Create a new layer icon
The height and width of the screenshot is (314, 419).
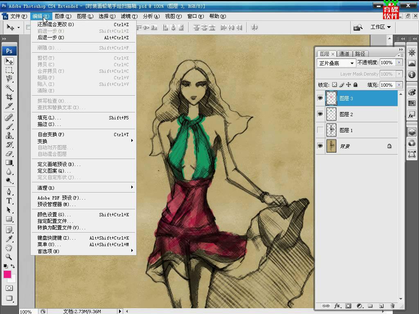[381, 306]
